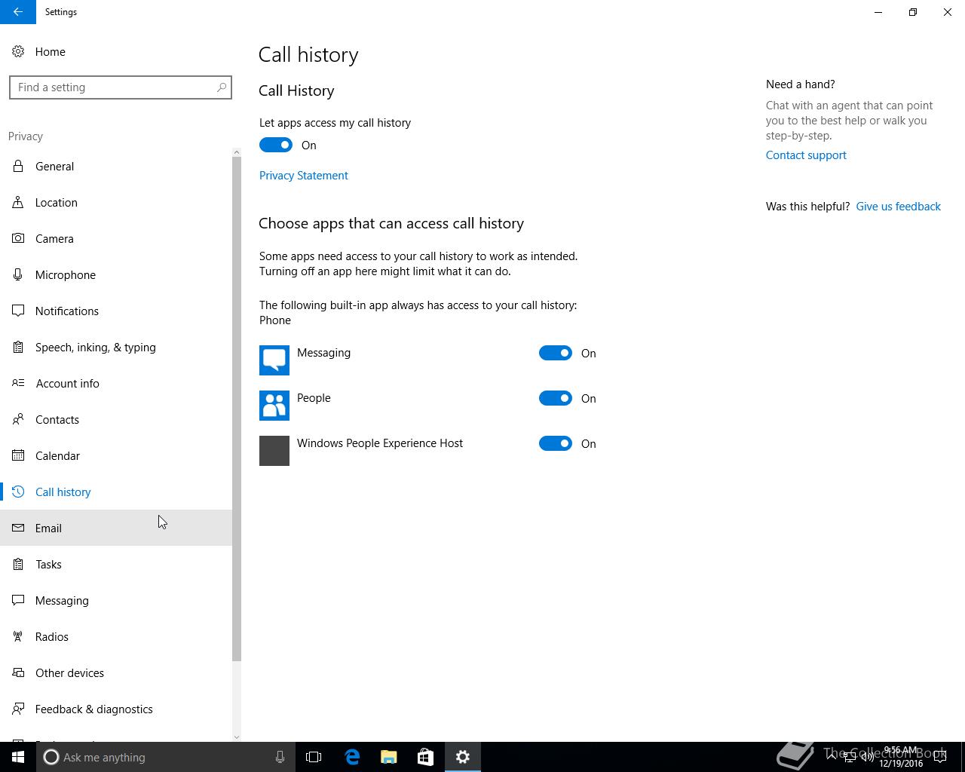Click the sidebar scroll down arrow
This screenshot has height=772, width=965.
click(237, 737)
